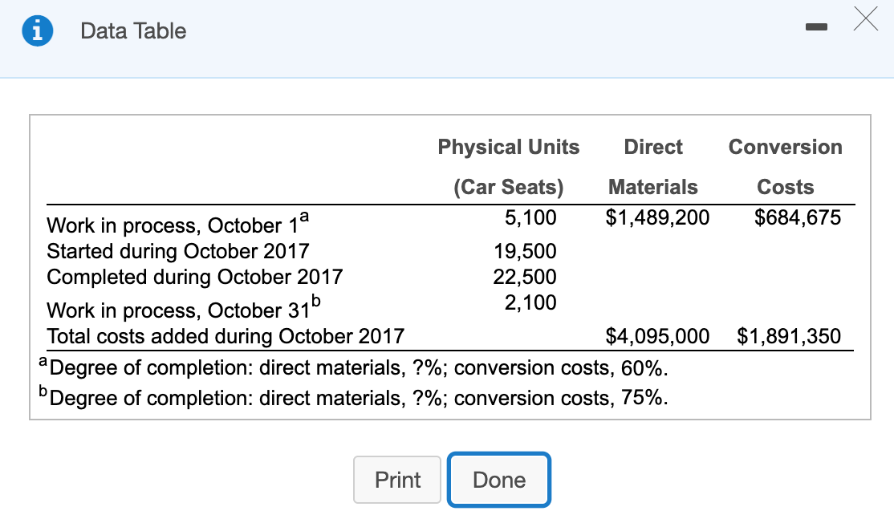Select the Conversion Costs column header

pos(785,167)
